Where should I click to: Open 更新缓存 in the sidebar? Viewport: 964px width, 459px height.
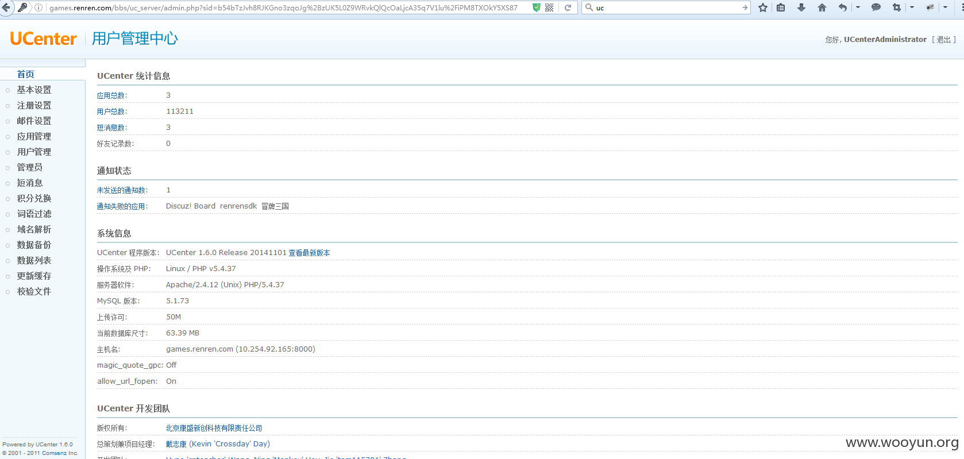[x=34, y=276]
